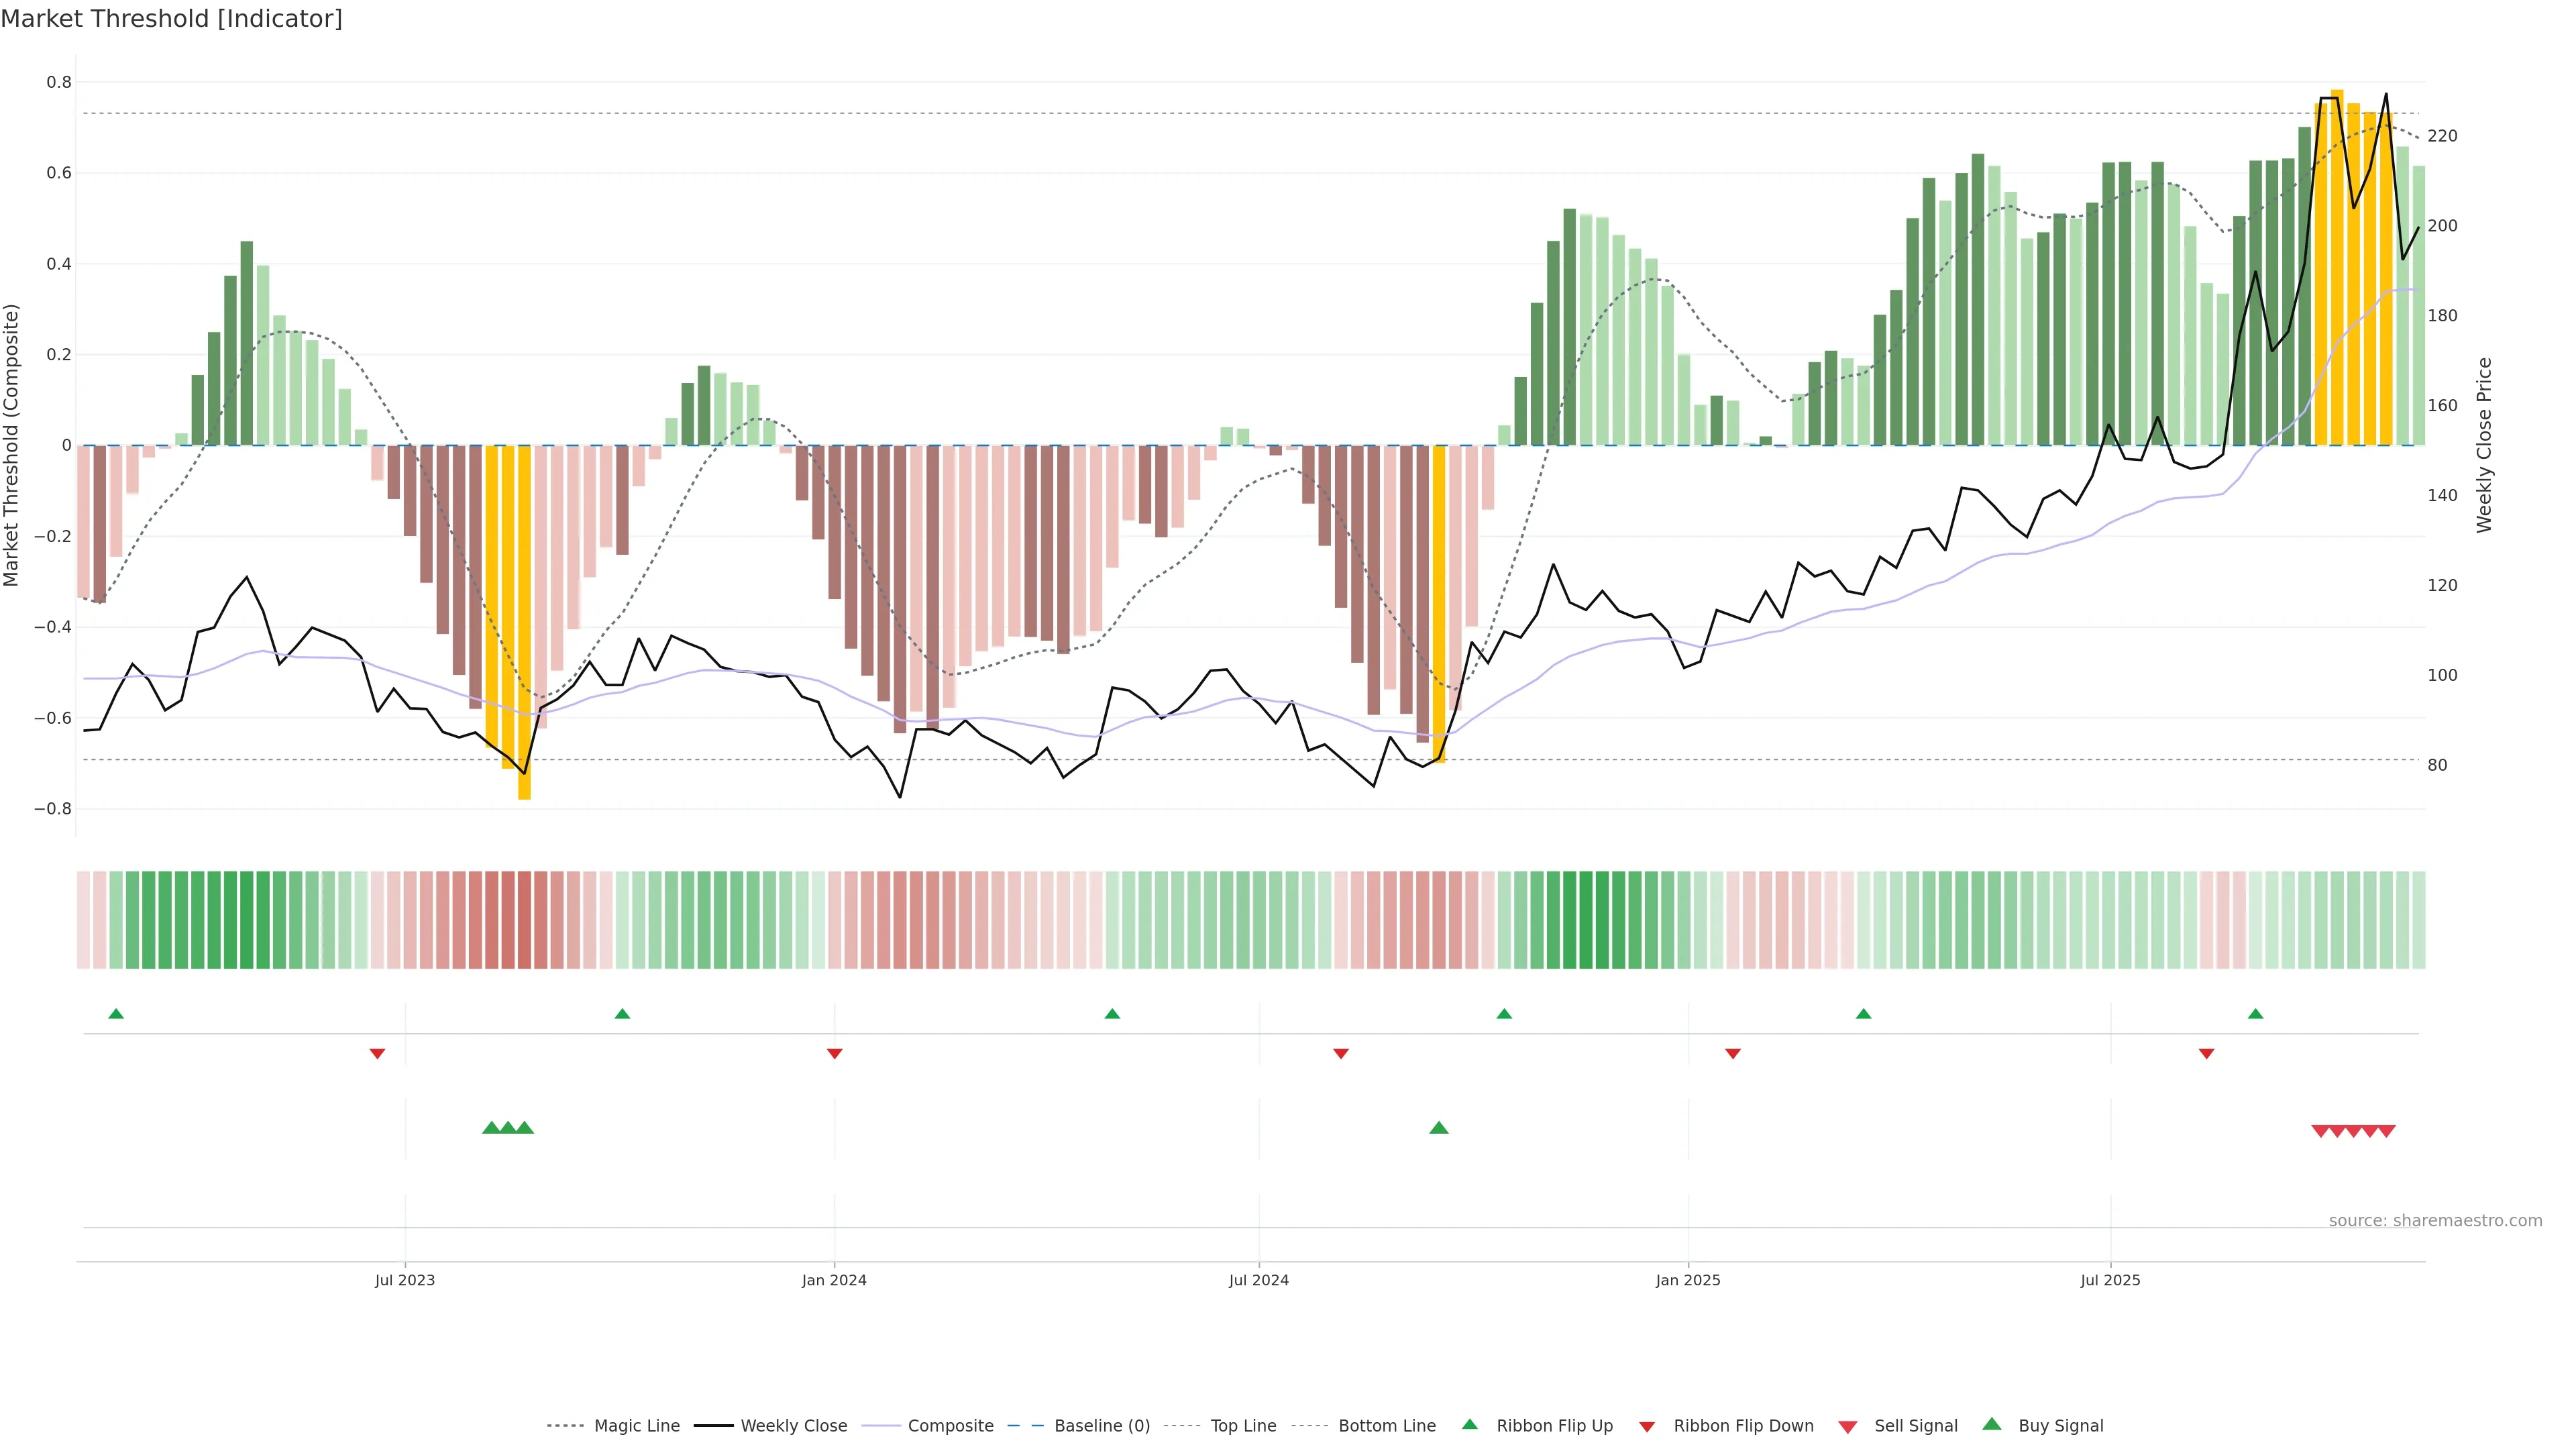Toggle the Composite legend entry
This screenshot has width=2576, height=1449.
tap(950, 1426)
